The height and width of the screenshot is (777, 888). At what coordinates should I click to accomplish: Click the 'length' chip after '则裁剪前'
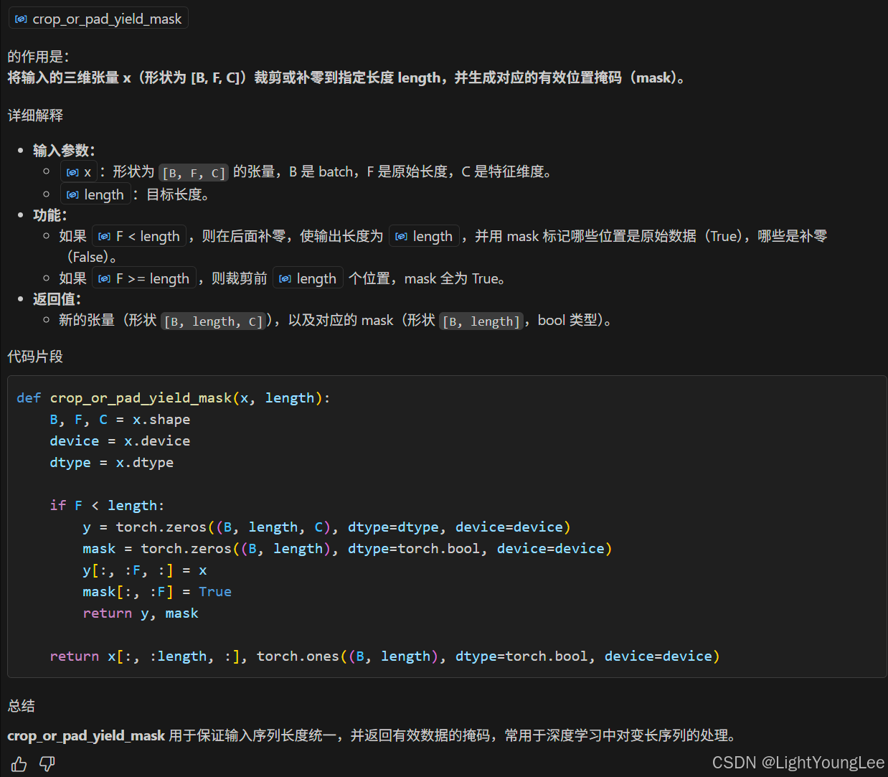(308, 278)
